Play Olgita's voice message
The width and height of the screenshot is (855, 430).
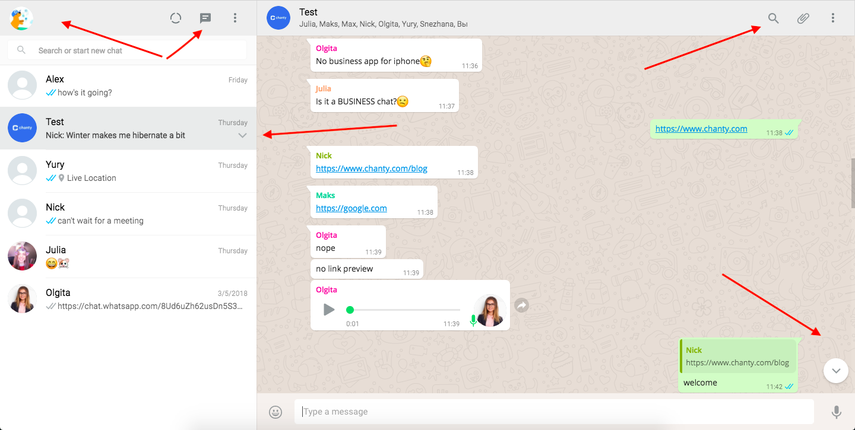(x=329, y=309)
